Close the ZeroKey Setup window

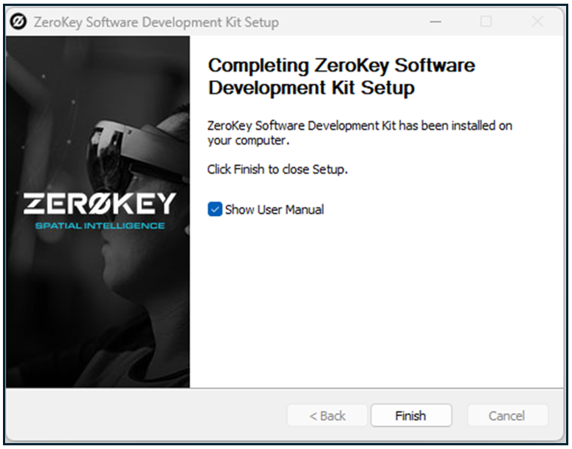[537, 22]
